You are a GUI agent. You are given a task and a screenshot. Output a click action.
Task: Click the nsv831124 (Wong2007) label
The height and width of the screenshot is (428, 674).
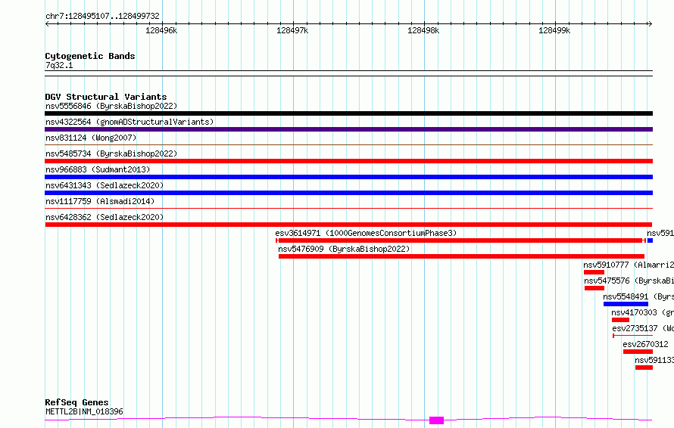click(x=91, y=138)
